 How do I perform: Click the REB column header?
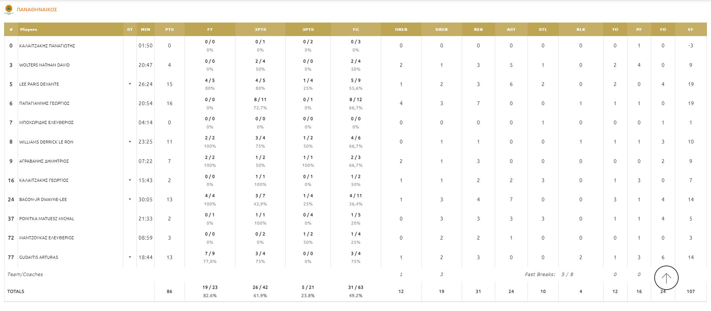point(478,29)
